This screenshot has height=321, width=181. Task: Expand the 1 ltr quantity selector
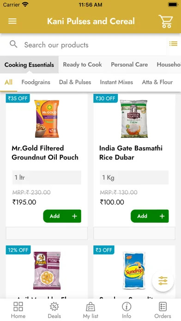[47, 178]
